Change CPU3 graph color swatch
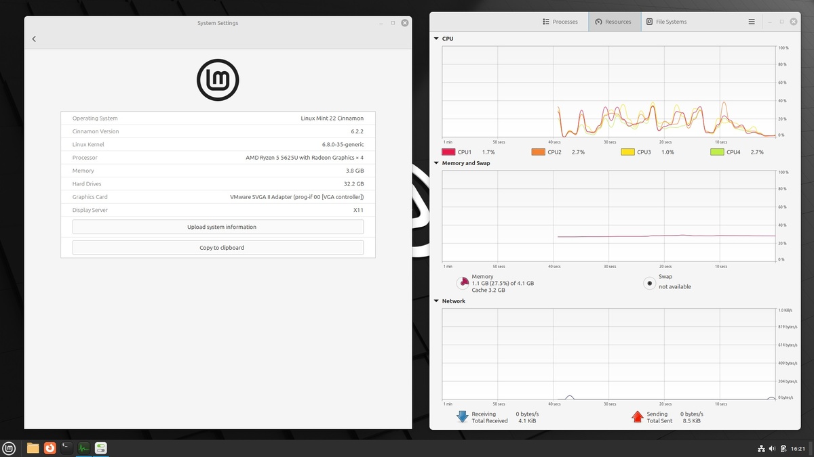Screen dimensions: 814x457 pos(627,152)
